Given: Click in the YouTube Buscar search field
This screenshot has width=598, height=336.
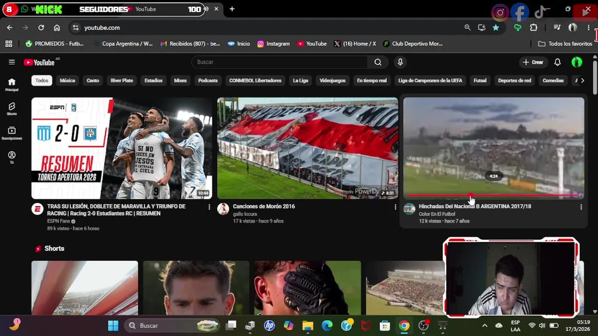Looking at the screenshot, I should pos(280,62).
